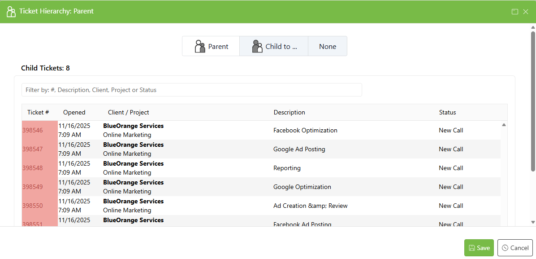
Task: Click New Call status of Facebook Optimization row
Action: click(451, 131)
